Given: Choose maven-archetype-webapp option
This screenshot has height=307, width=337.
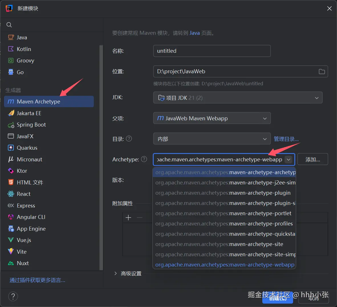Looking at the screenshot, I should coord(224,265).
